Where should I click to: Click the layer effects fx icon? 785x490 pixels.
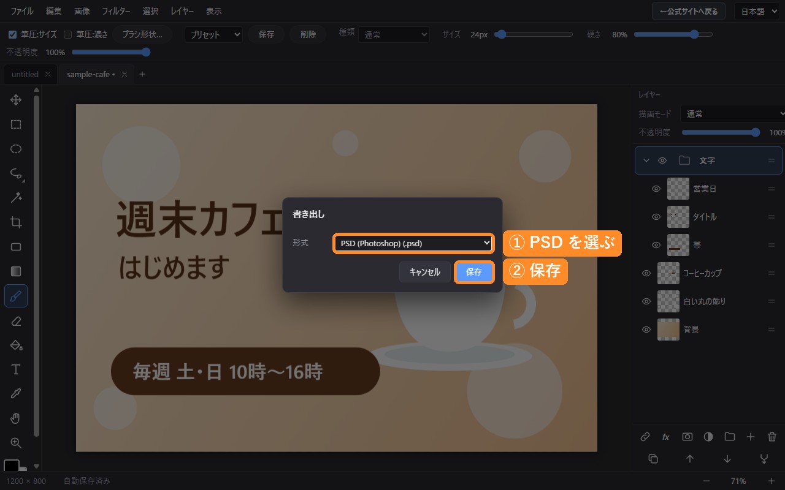pyautogui.click(x=666, y=437)
